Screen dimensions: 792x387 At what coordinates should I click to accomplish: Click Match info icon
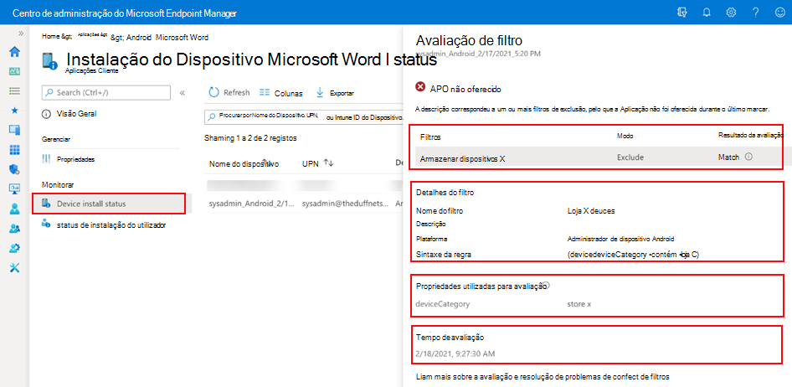click(749, 157)
